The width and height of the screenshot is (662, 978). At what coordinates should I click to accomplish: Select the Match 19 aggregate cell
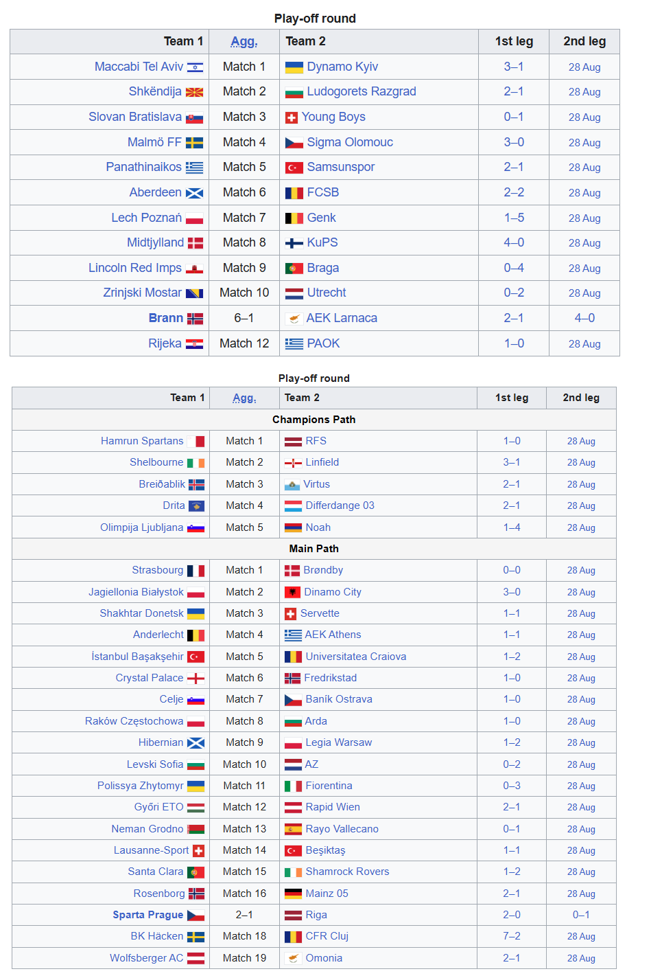tap(244, 959)
